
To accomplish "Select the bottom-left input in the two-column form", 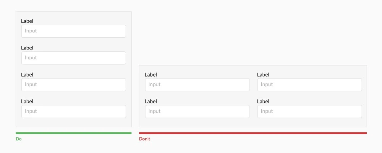I will click(x=197, y=112).
